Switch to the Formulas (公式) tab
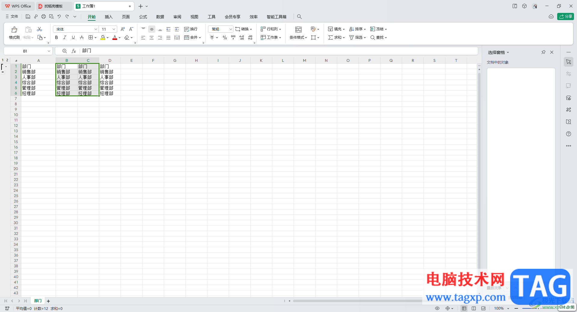The height and width of the screenshot is (312, 577). [x=143, y=17]
